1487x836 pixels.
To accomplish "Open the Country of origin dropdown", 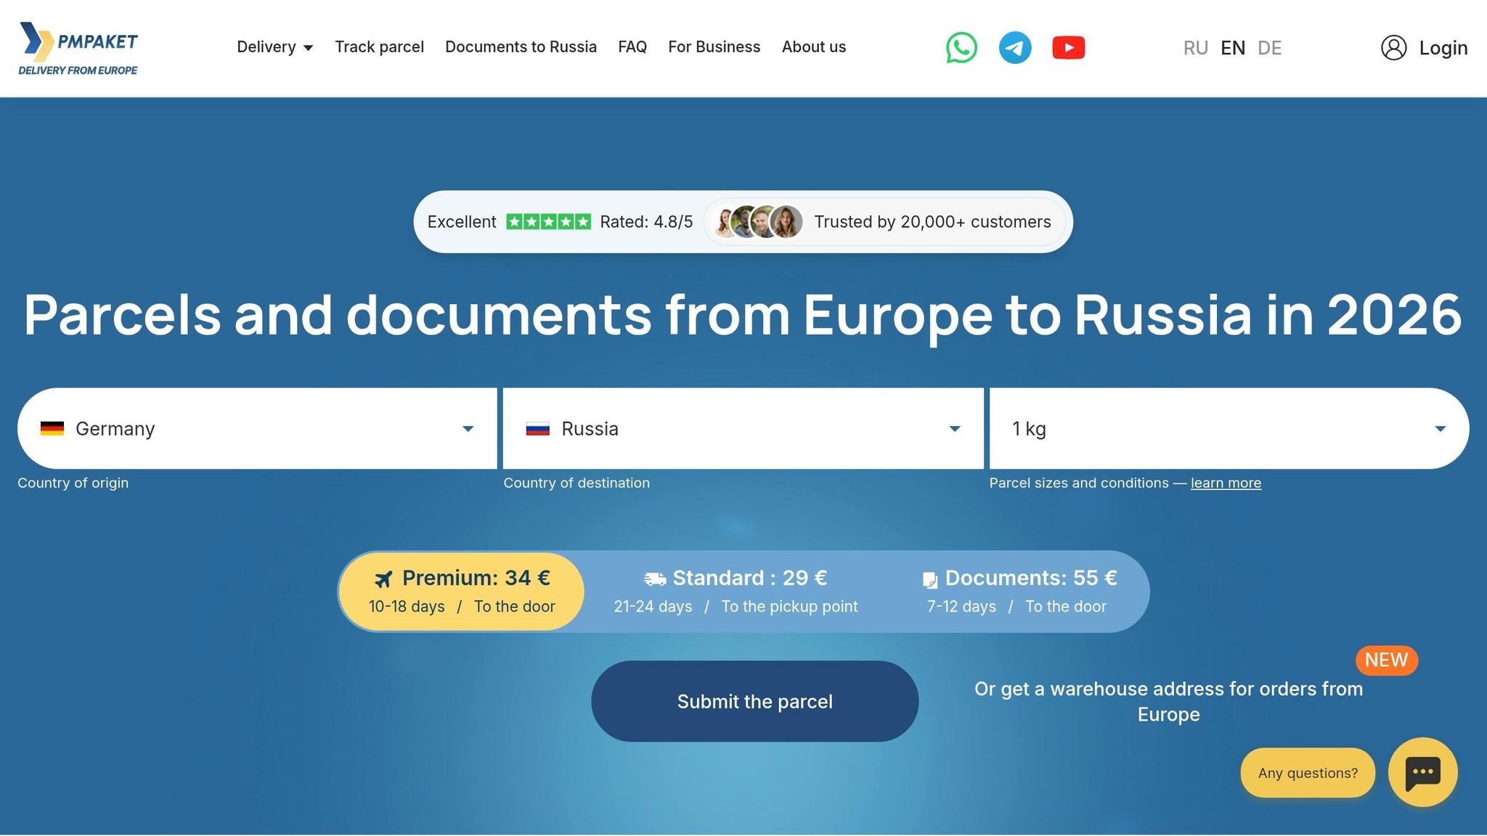I will (x=257, y=428).
